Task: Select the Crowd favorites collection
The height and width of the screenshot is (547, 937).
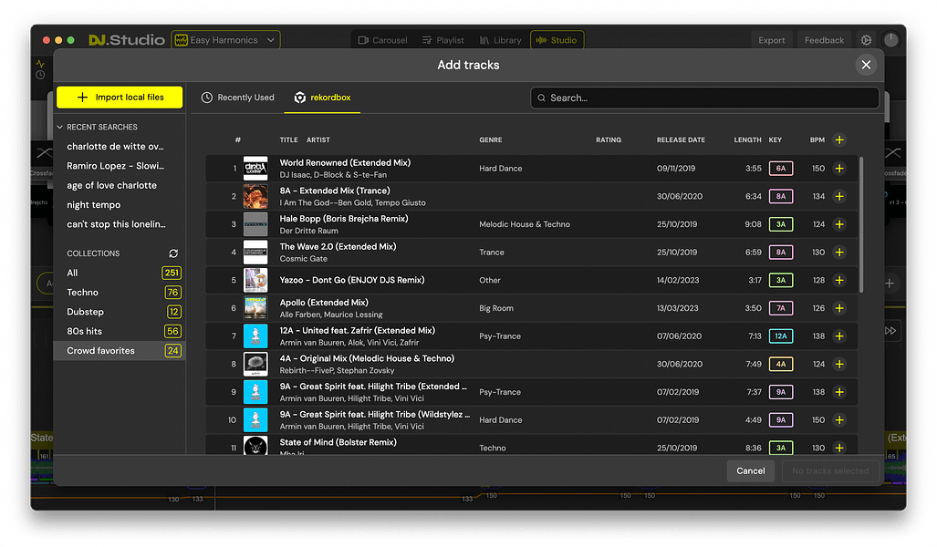Action: 120,350
